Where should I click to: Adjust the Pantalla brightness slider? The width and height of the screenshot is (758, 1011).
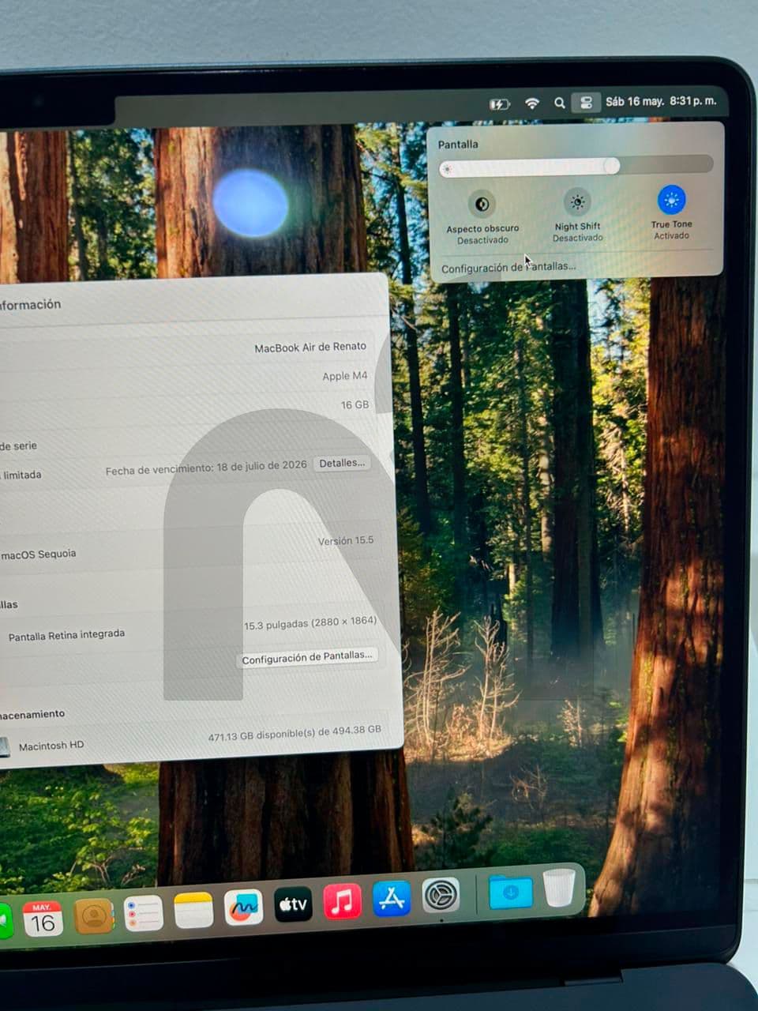[x=576, y=166]
